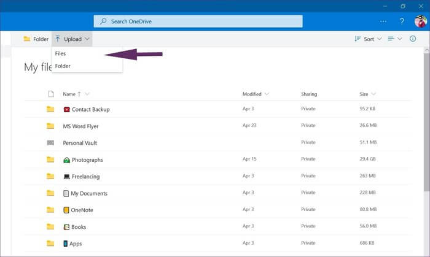This screenshot has width=430, height=257.
Task: Sort by the Size column header
Action: click(x=364, y=94)
